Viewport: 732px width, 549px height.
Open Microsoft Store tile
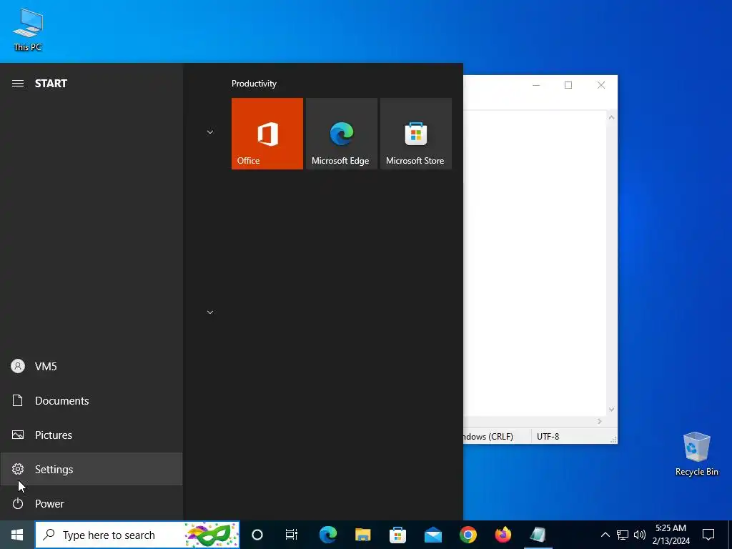point(416,134)
